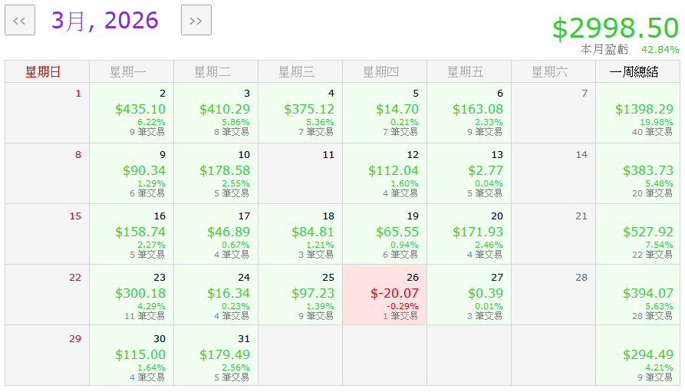
Task: Click the 一周總結 column header
Action: (637, 71)
